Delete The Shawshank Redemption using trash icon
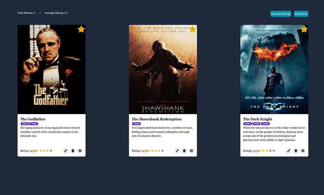Screen dimensions: 324x195 click(x=184, y=151)
